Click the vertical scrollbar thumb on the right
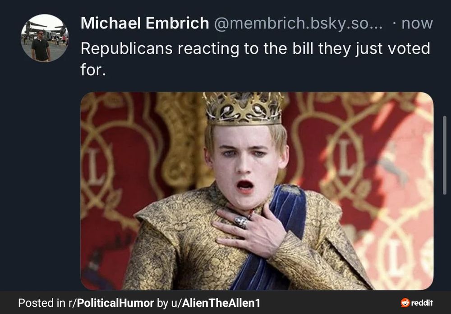Viewport: 451px width, 314px height. [x=445, y=156]
